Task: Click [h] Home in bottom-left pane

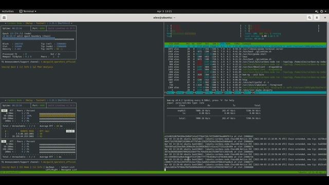Action: coord(24,167)
